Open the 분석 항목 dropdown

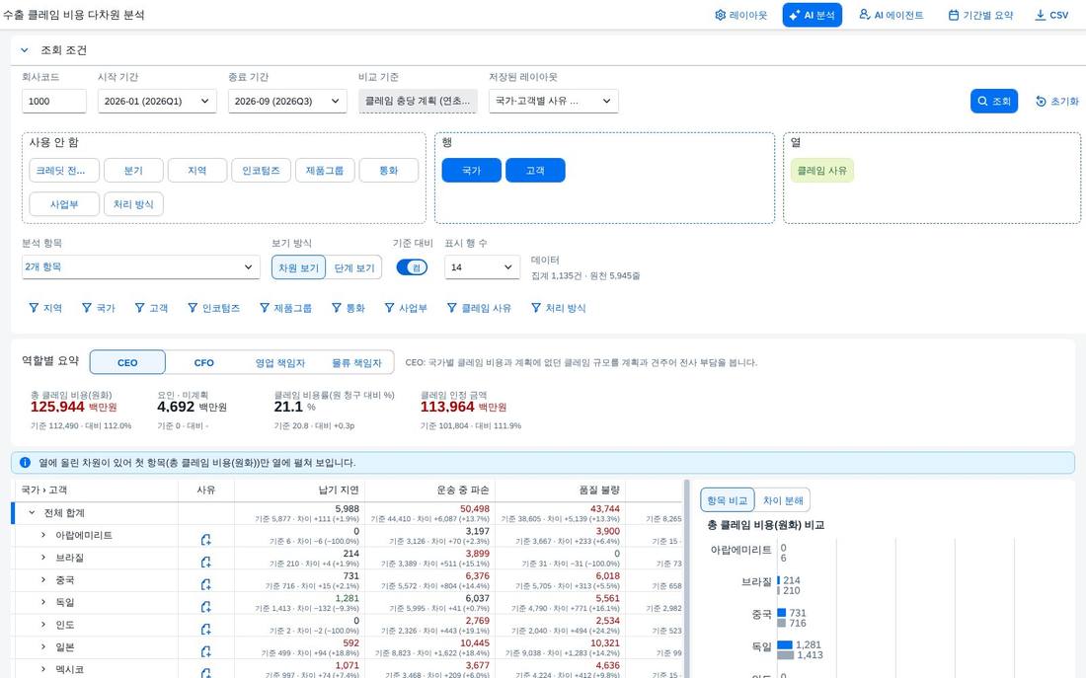coord(140,267)
